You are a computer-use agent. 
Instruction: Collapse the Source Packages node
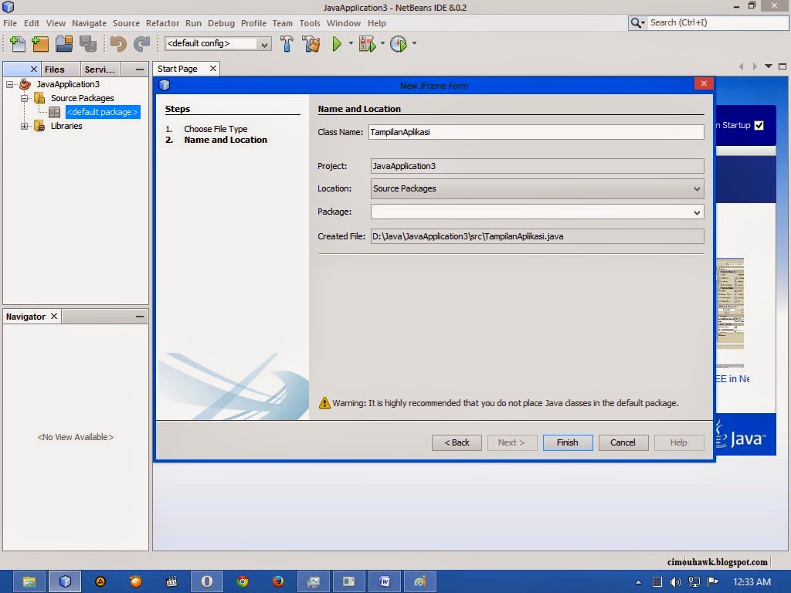tap(25, 98)
